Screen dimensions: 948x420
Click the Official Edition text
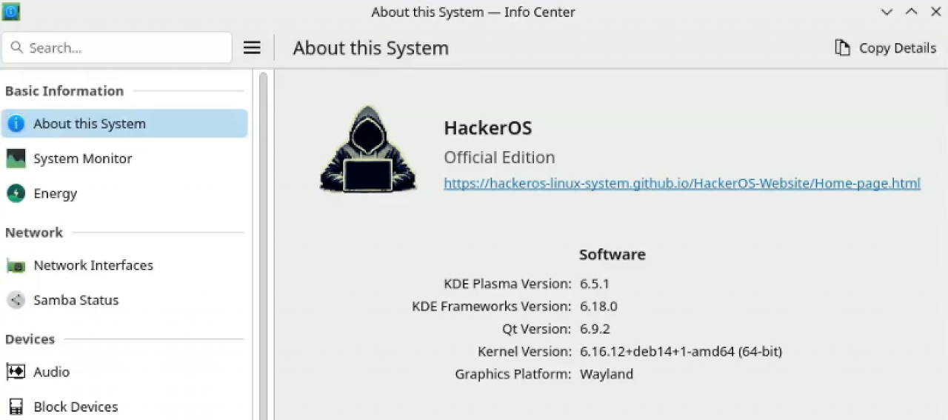(499, 158)
